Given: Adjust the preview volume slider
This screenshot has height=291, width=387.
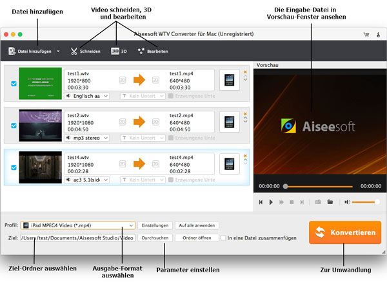Looking at the screenshot, I should coord(366,202).
